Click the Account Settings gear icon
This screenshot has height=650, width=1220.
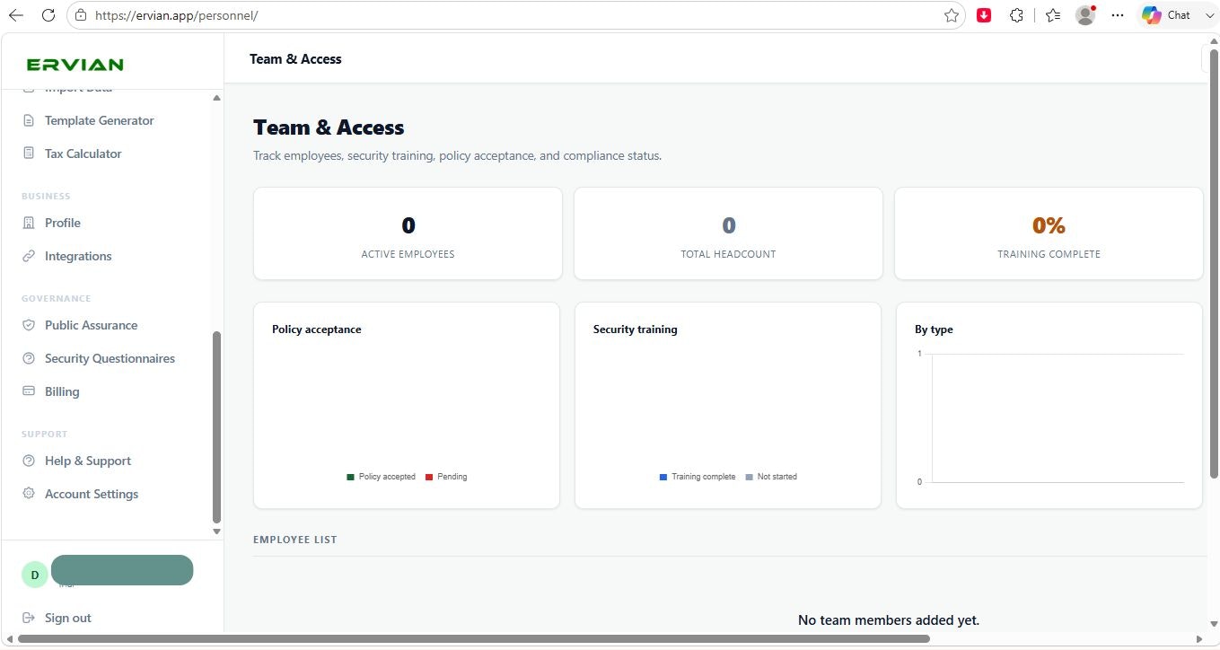pos(29,494)
